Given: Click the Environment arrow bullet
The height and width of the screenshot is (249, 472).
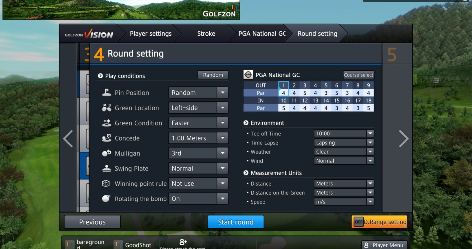Looking at the screenshot, I should [246, 123].
